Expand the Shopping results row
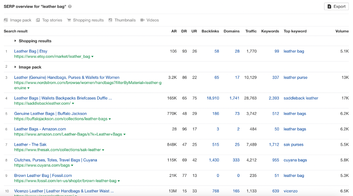This screenshot has width=353, height=196. click(x=15, y=41)
